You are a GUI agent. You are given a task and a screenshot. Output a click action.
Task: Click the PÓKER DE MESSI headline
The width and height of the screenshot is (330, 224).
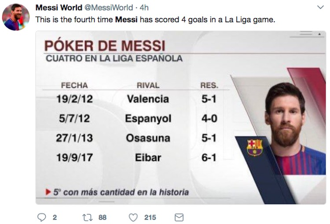105,45
